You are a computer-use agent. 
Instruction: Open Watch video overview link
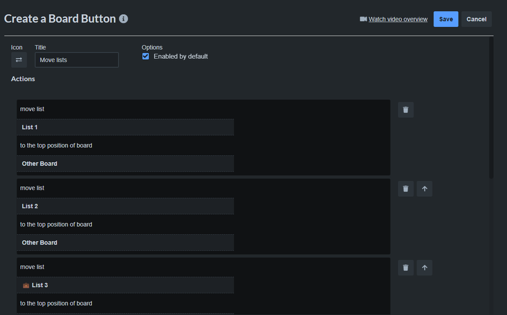[x=398, y=19]
